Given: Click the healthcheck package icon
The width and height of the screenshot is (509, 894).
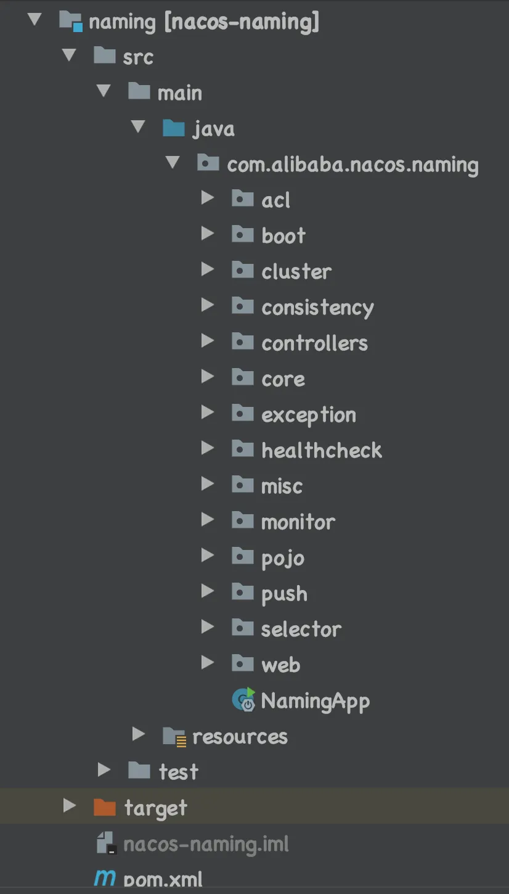Looking at the screenshot, I should tap(242, 449).
